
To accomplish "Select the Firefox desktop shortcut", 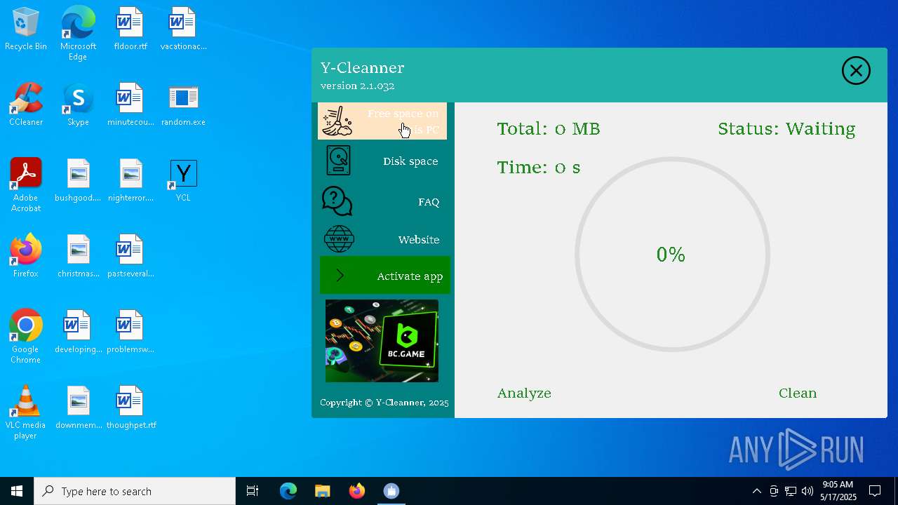I will (26, 257).
